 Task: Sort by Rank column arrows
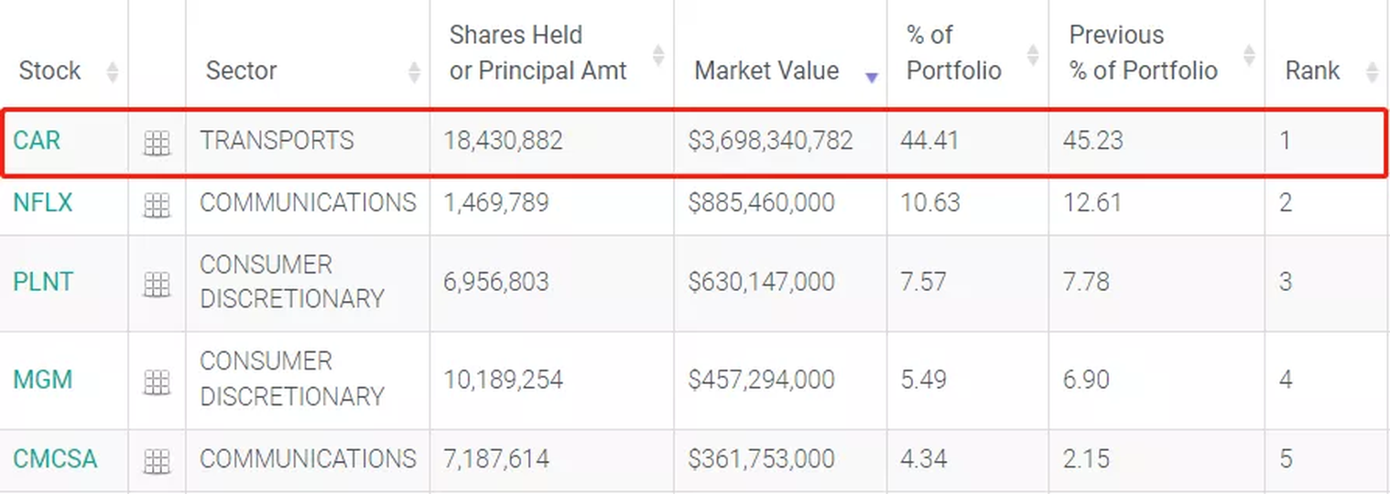tap(1371, 71)
